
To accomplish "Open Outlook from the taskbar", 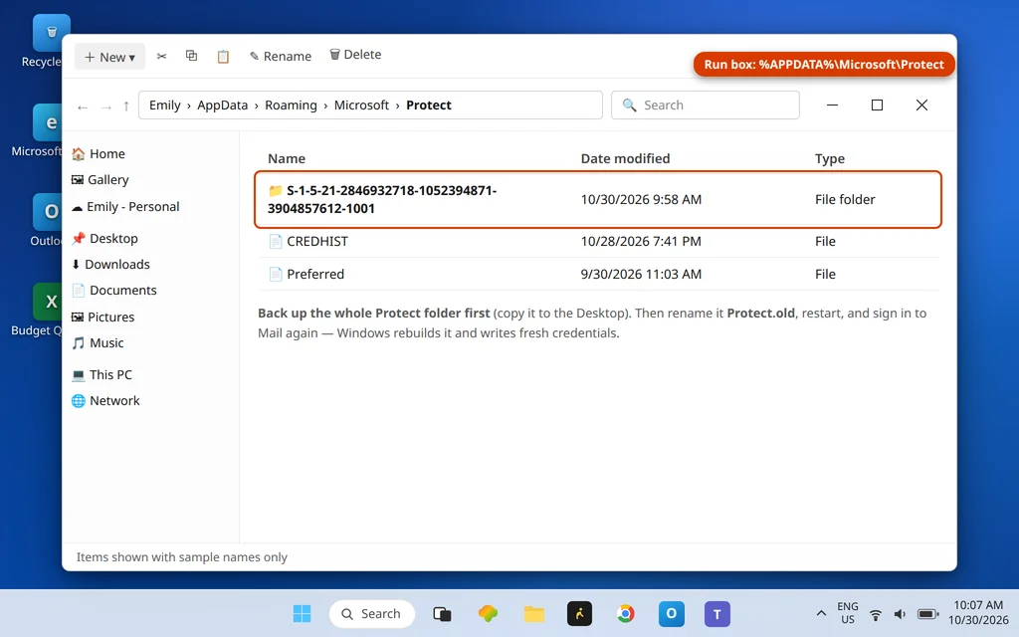I will point(672,613).
